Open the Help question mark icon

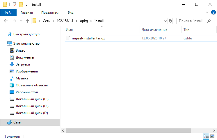coord(213,12)
